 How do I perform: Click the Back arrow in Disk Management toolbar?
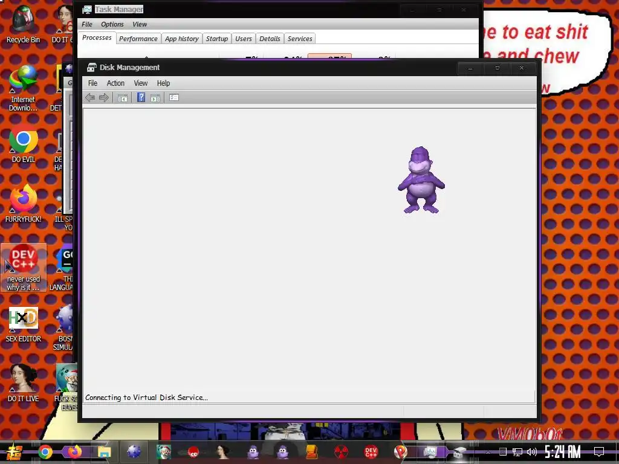click(90, 97)
